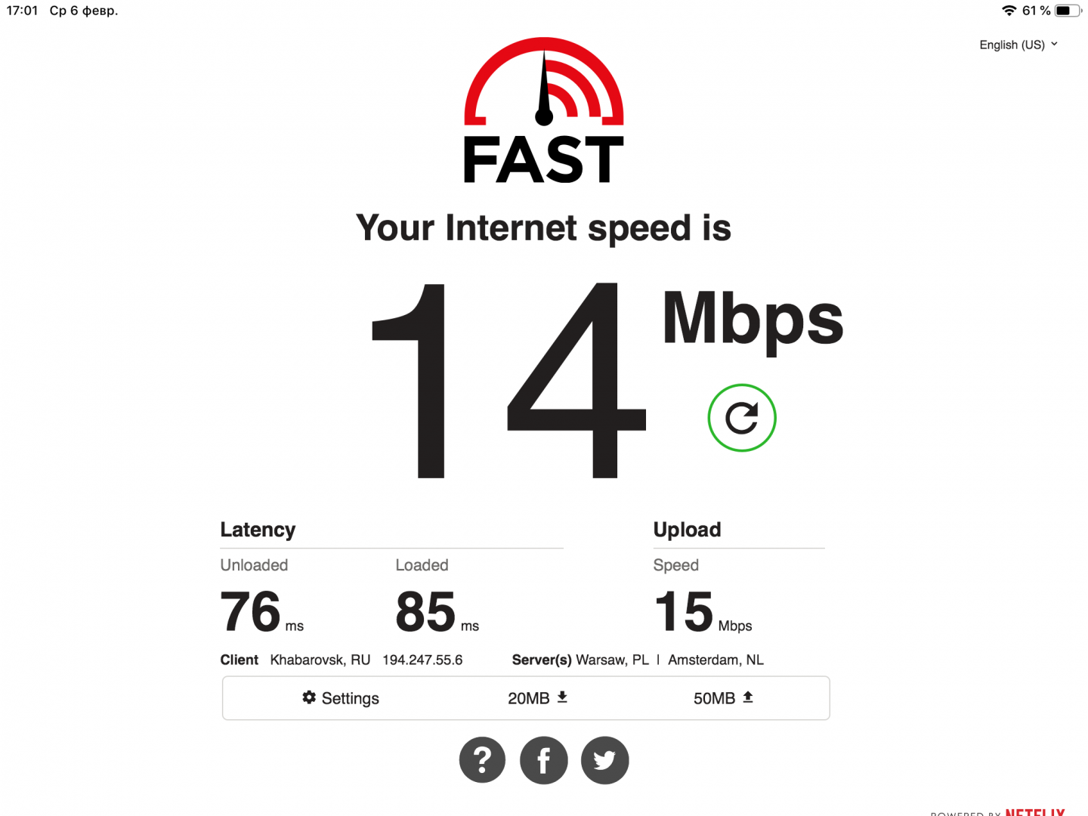Share results via Twitter icon
The width and height of the screenshot is (1088, 816).
pyautogui.click(x=604, y=760)
